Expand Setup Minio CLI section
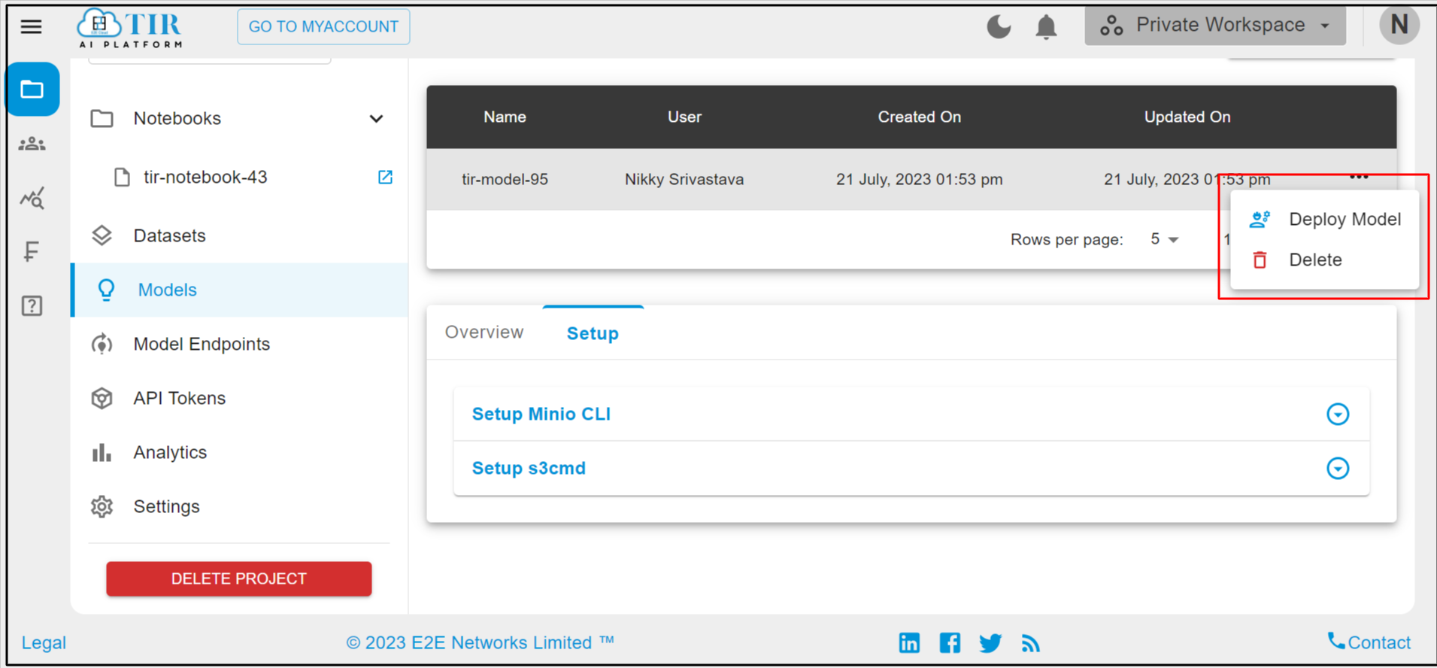The height and width of the screenshot is (668, 1437). [1338, 414]
